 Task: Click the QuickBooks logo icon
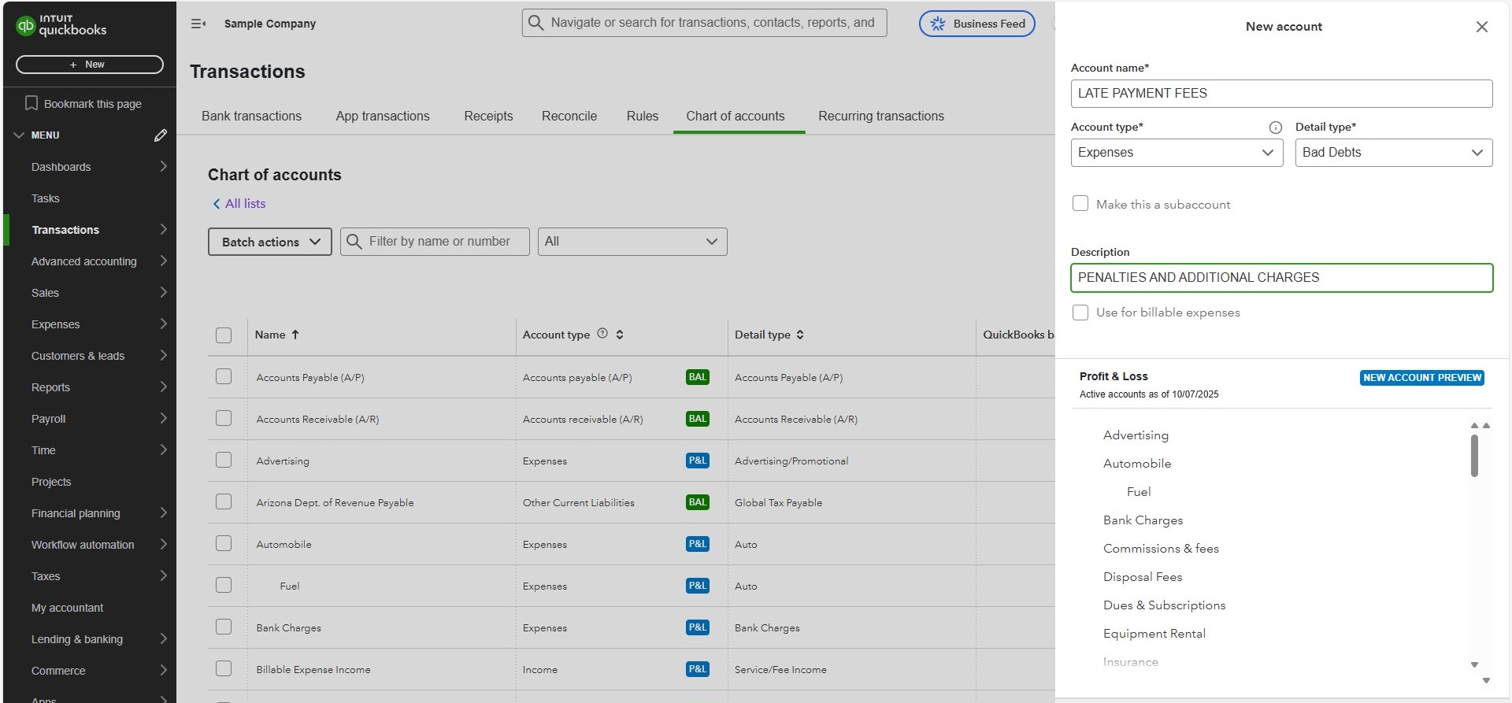26,25
